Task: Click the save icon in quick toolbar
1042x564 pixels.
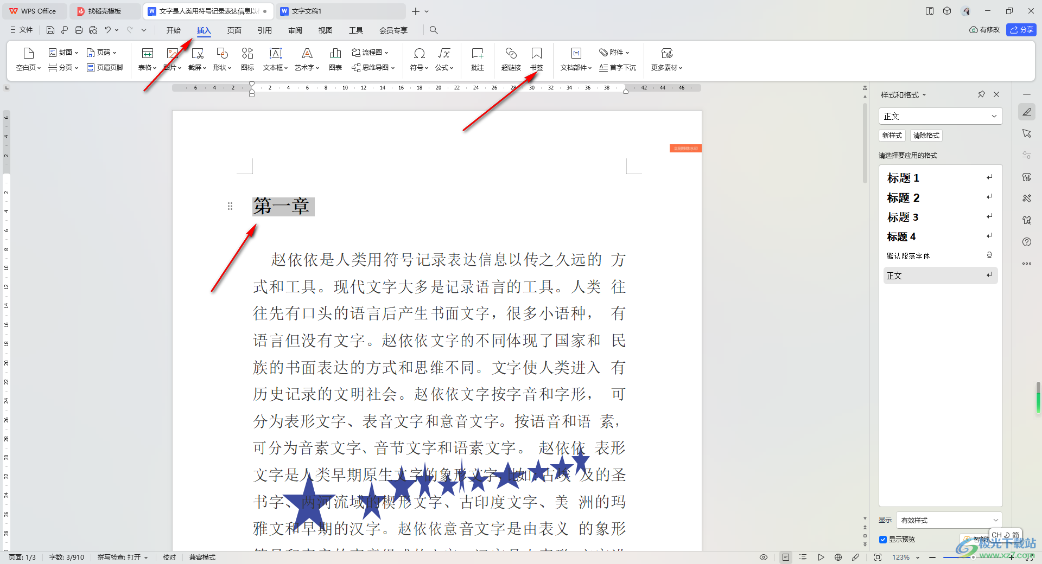Action: pyautogui.click(x=50, y=30)
